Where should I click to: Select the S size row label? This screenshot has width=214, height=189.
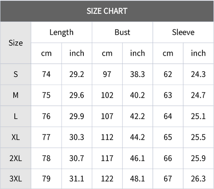point(16,74)
